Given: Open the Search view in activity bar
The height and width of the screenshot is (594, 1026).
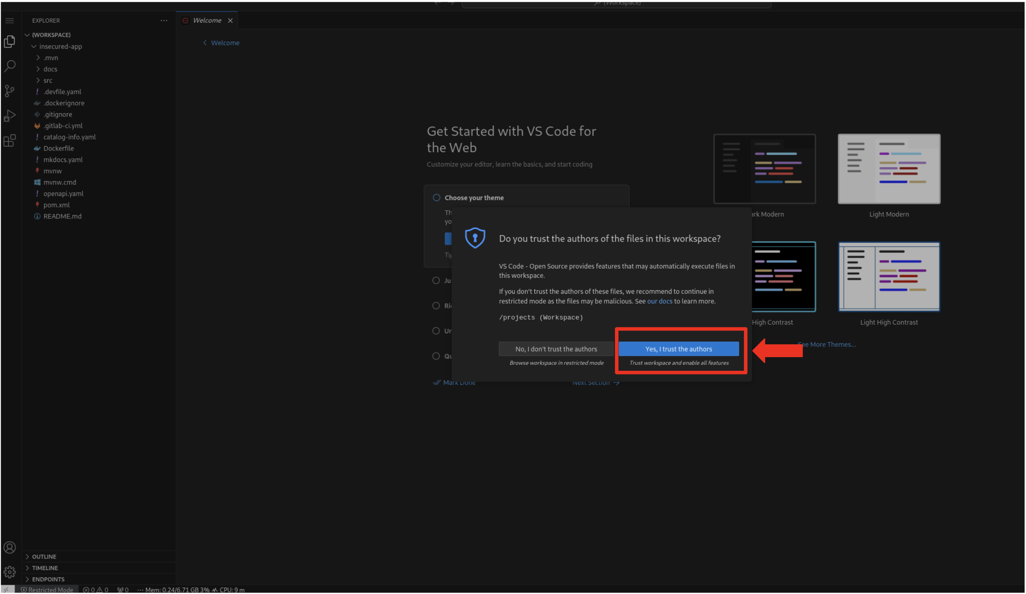Looking at the screenshot, I should click(10, 66).
